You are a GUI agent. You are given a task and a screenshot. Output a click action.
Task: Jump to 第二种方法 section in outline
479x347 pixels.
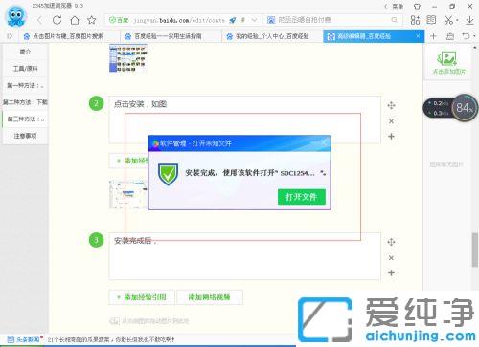[x=25, y=102]
